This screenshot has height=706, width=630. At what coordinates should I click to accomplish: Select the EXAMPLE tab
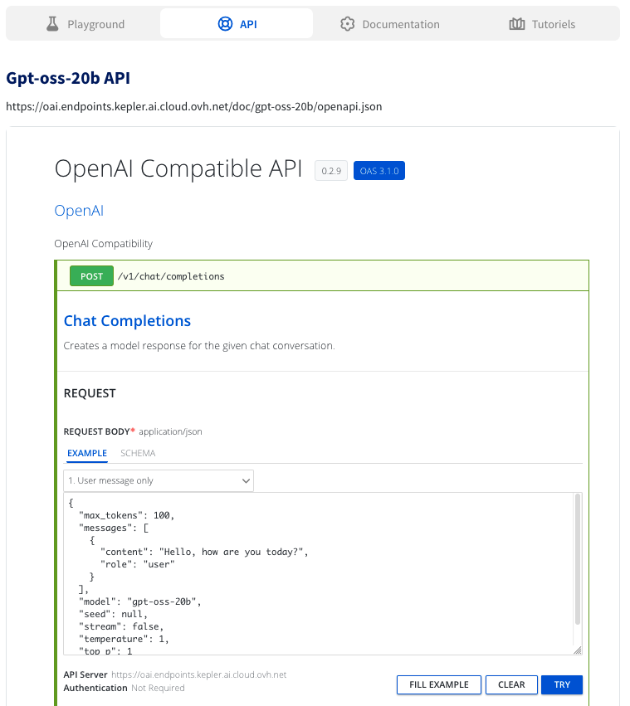[86, 453]
